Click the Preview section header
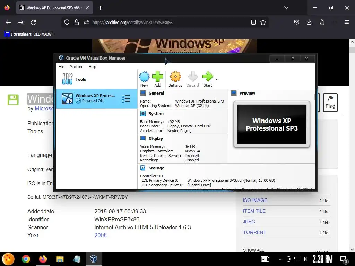355x266 pixels. 247,93
